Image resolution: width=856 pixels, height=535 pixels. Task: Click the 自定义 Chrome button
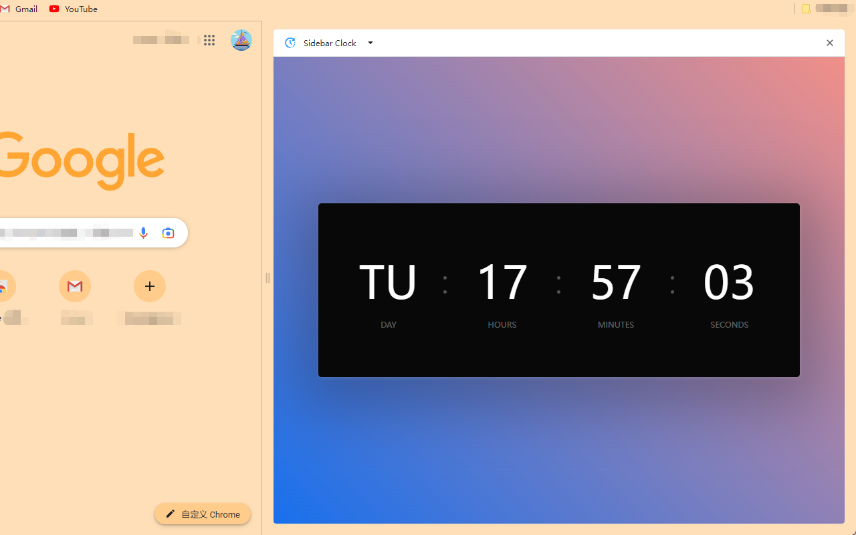pos(202,514)
